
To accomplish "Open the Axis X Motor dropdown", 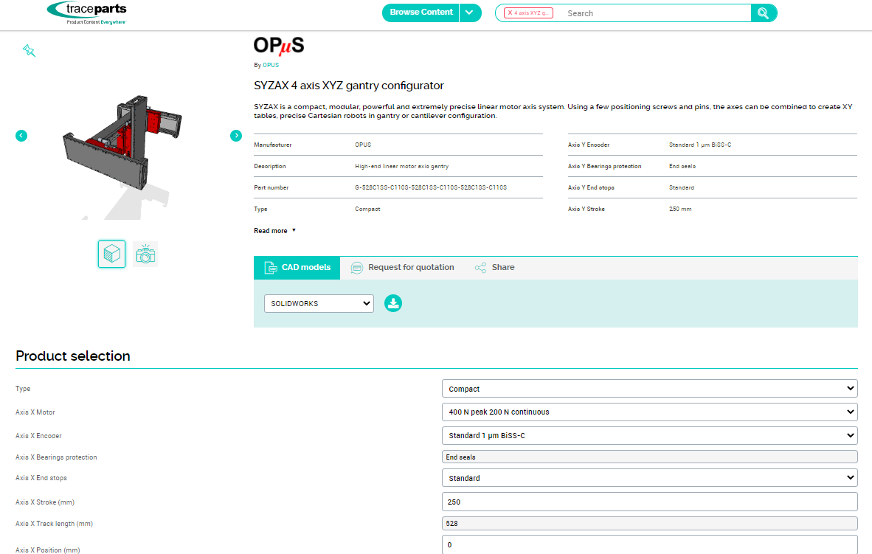I will tap(649, 412).
